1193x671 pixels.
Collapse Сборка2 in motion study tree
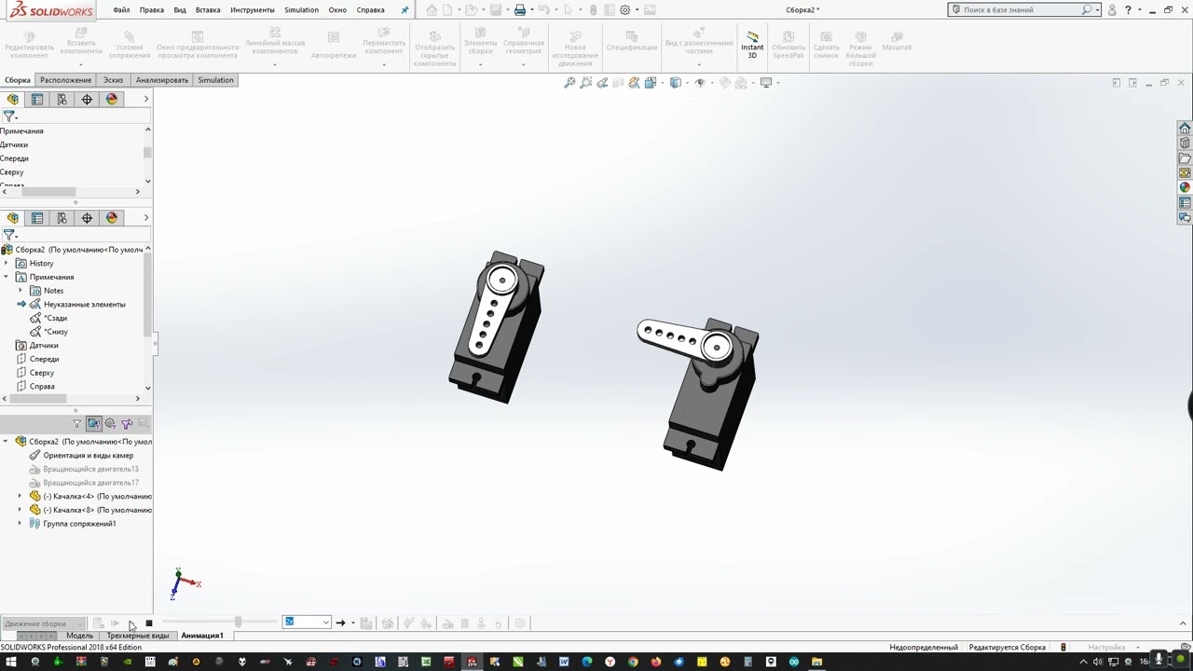[x=6, y=442]
